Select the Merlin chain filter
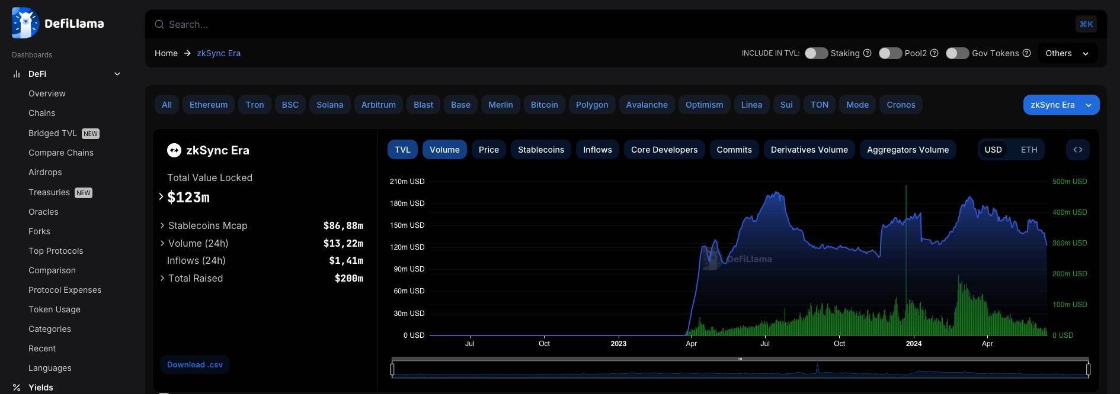 click(x=501, y=105)
